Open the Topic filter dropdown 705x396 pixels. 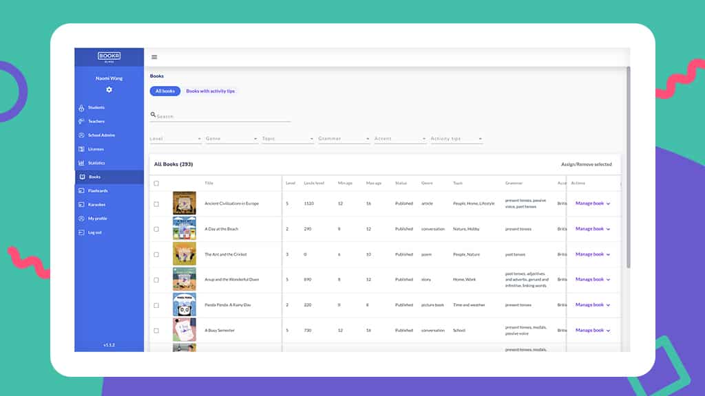click(x=288, y=139)
